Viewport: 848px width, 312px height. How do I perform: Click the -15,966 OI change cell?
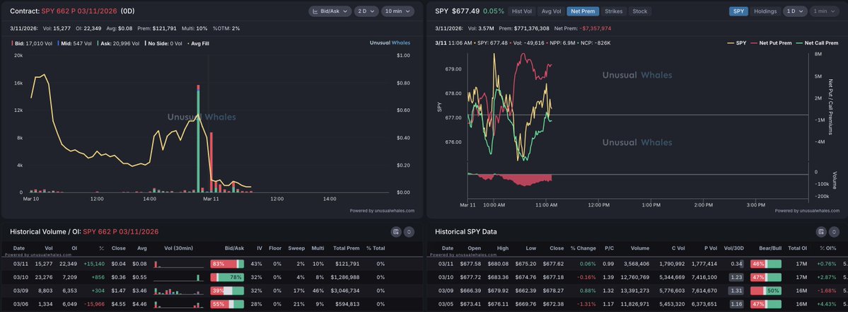coord(94,304)
